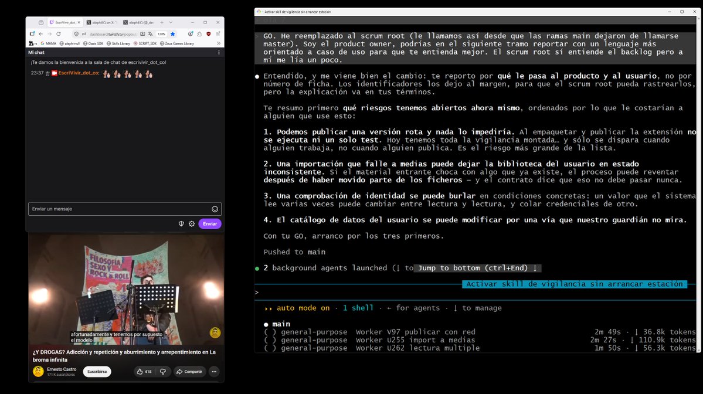This screenshot has width=703, height=394.
Task: Click the new container tab icon in toolbar
Action: (x=32, y=34)
